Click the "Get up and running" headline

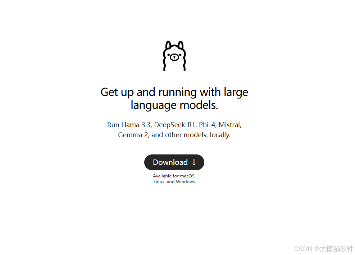pos(174,98)
